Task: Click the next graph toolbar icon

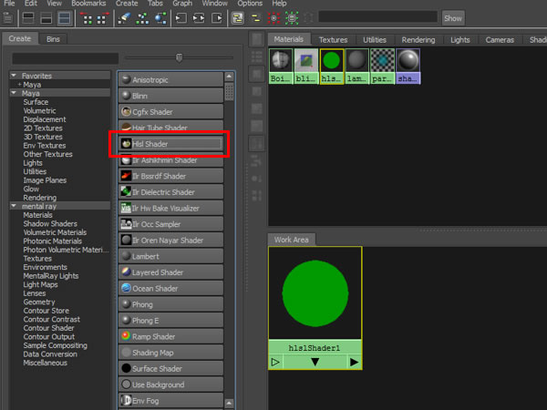Action: click(x=102, y=18)
